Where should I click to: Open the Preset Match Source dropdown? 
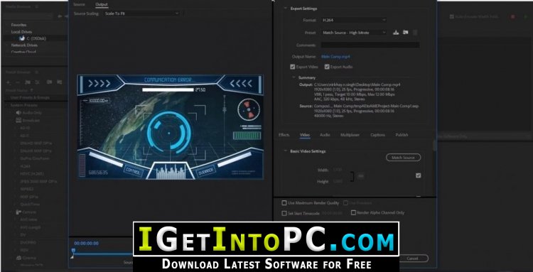(x=354, y=33)
